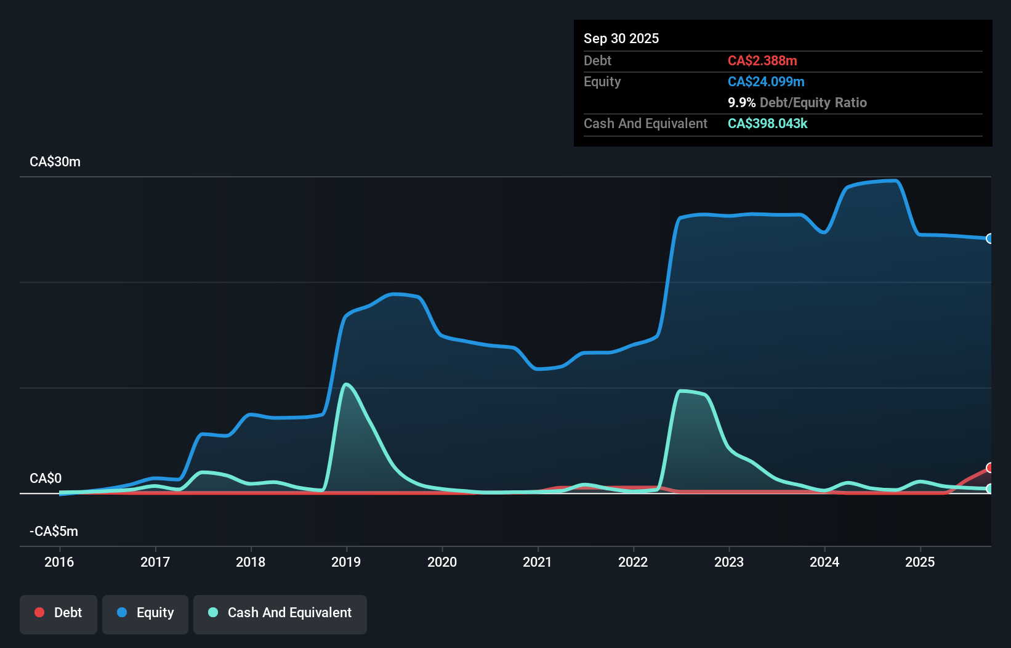The width and height of the screenshot is (1011, 648).
Task: Select the Debt endpoint marker on chart edge
Action: click(990, 468)
